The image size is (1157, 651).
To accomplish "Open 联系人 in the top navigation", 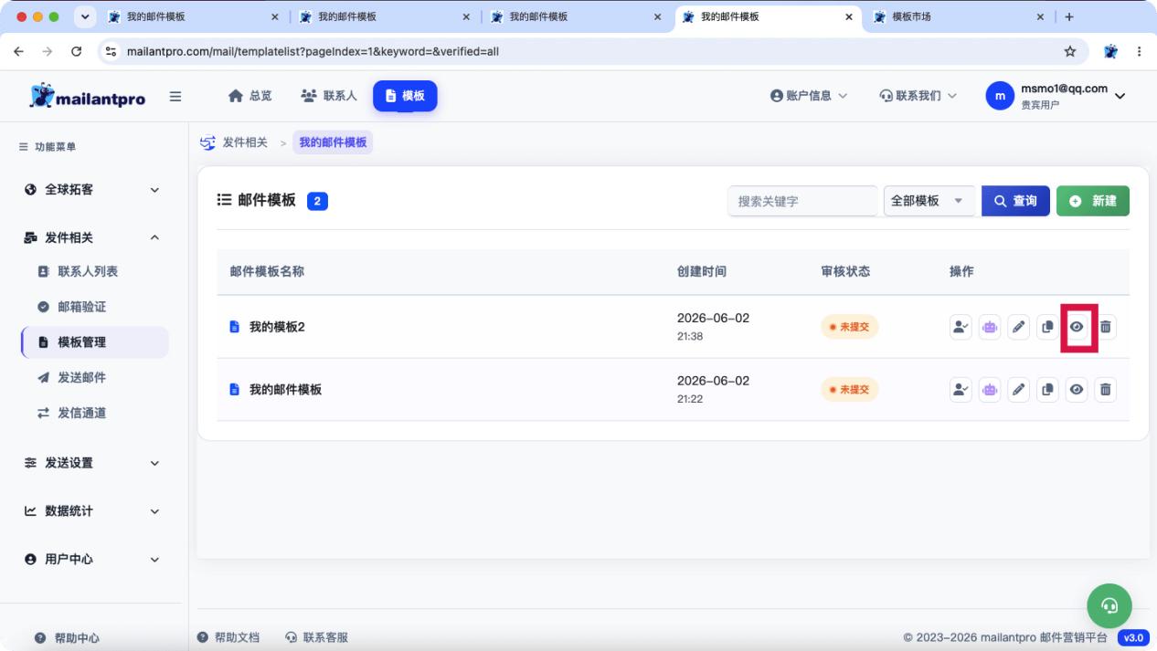I will click(328, 96).
